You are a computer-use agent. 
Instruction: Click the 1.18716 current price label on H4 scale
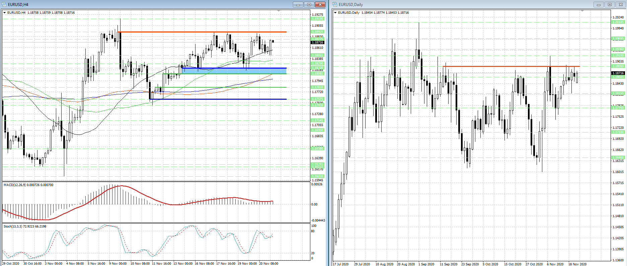317,42
